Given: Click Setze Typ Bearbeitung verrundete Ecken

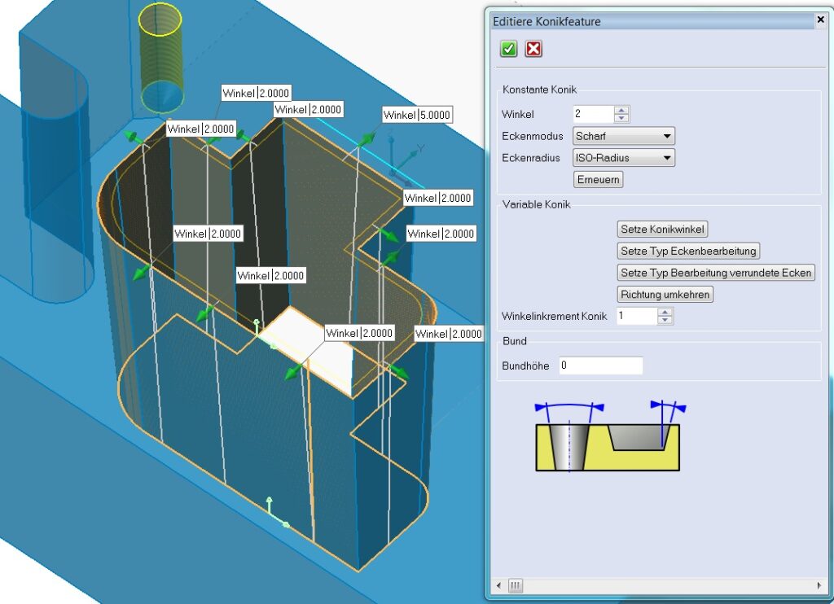Looking at the screenshot, I should pyautogui.click(x=716, y=273).
